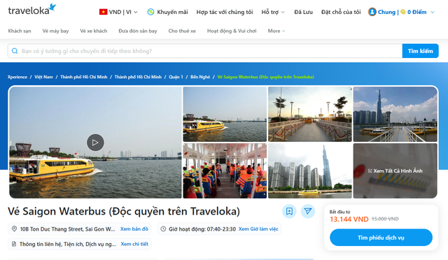Click the user avatar icon beside Chung
448x260 pixels.
click(372, 12)
